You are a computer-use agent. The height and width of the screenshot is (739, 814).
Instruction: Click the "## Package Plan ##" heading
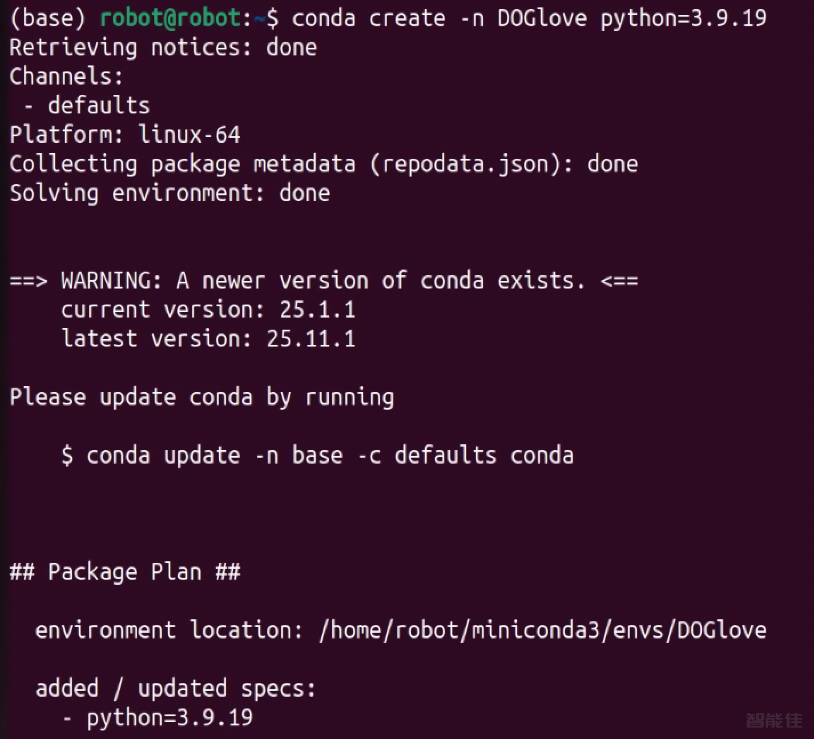tap(125, 572)
